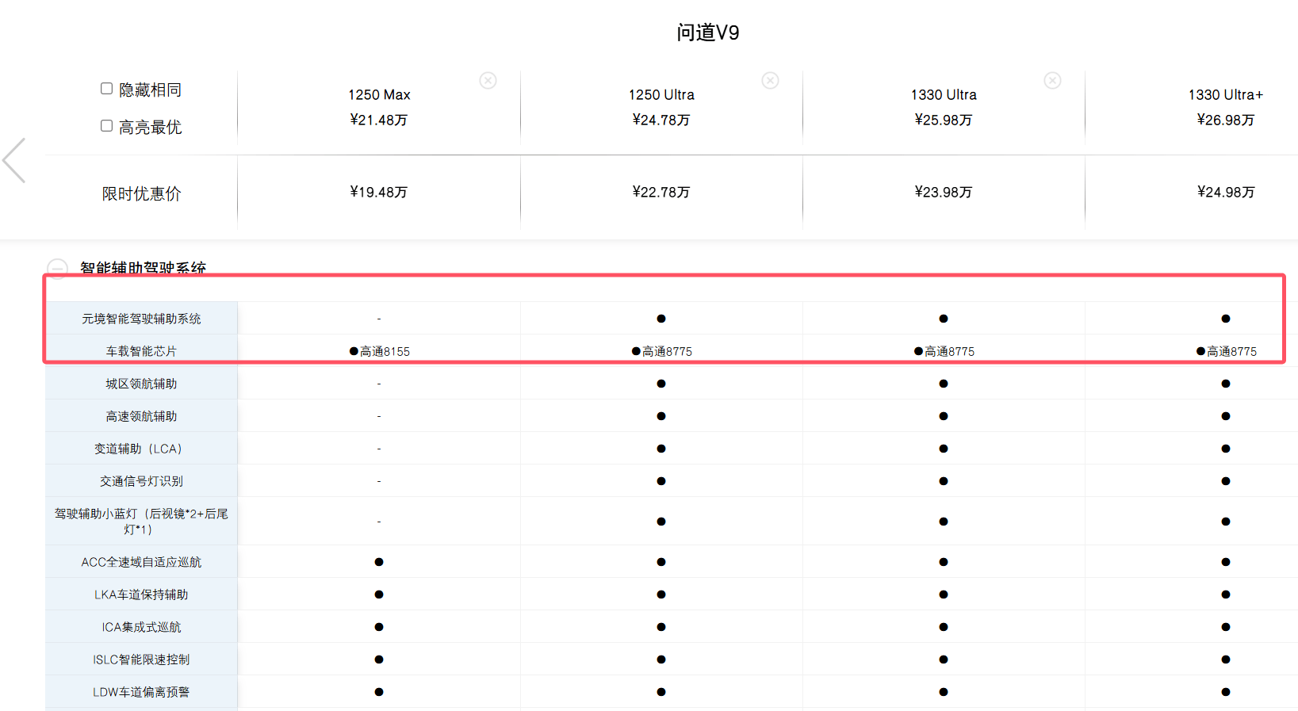The width and height of the screenshot is (1298, 711).
Task: Click the ACC全速域自适应巡航 row label
Action: click(141, 562)
